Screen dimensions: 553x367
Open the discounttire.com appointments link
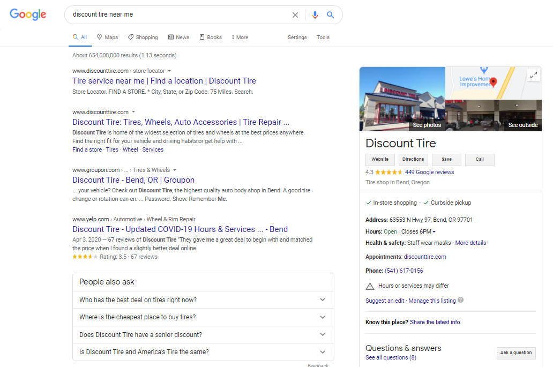[x=424, y=257]
